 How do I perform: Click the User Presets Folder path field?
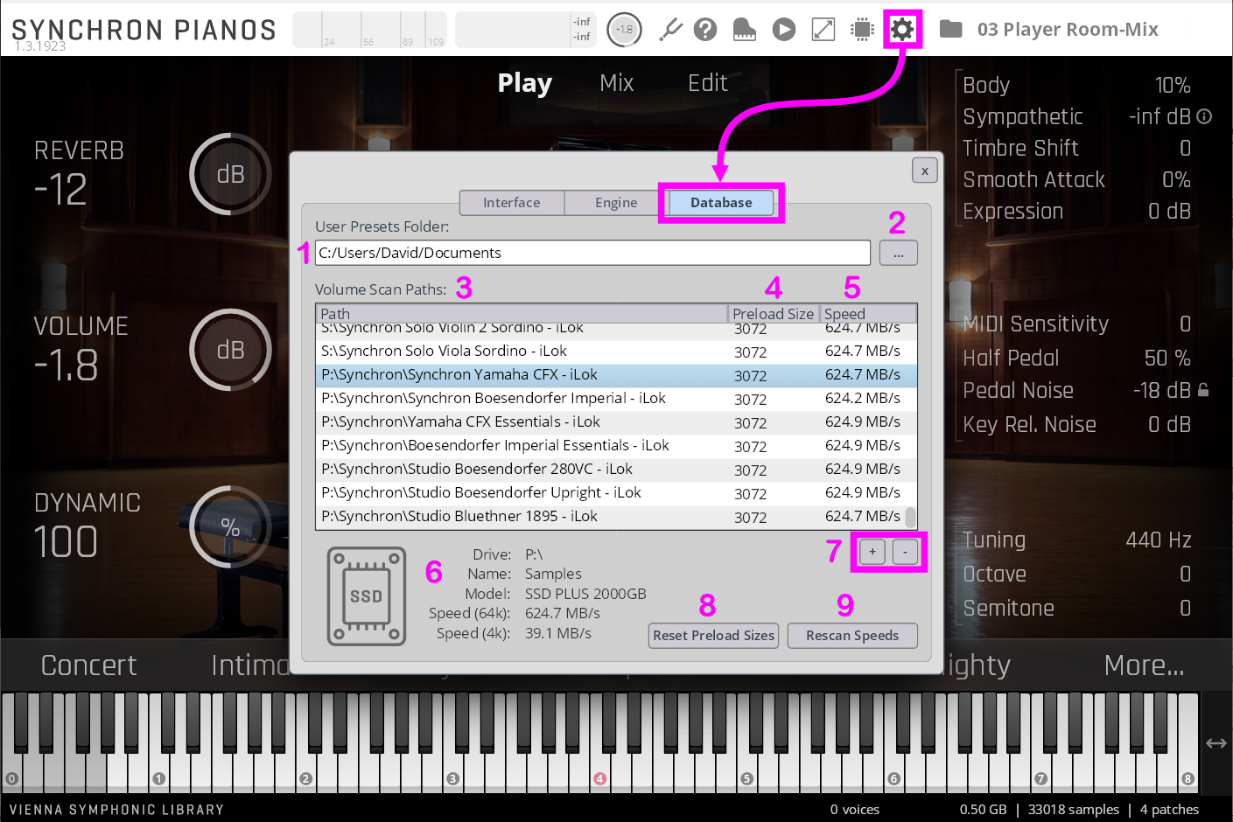592,253
